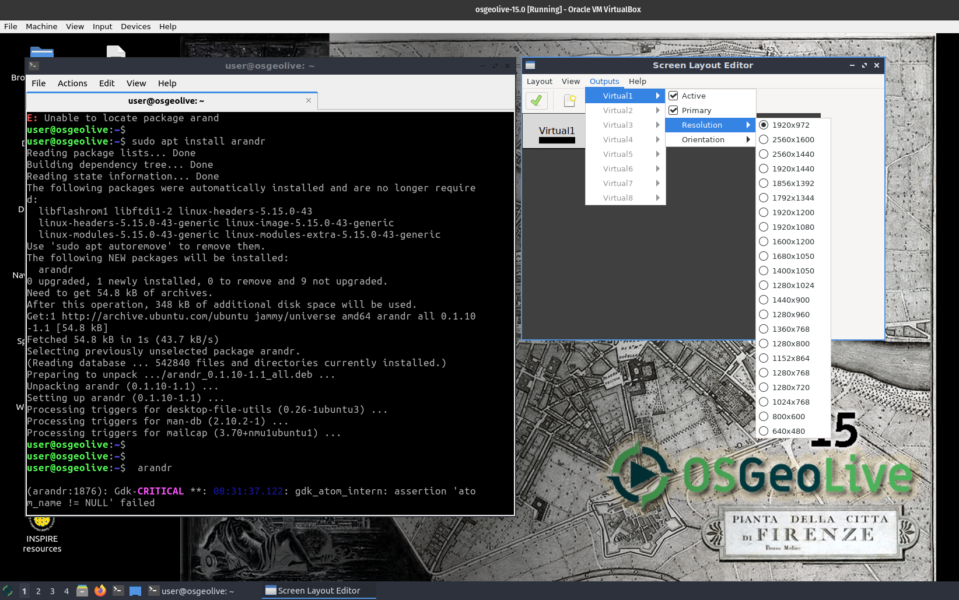
Task: Select the user@osgeolive terminal tab
Action: [172, 100]
